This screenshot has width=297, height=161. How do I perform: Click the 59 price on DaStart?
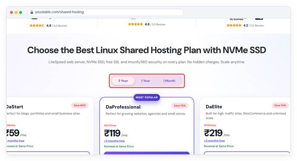13,133
